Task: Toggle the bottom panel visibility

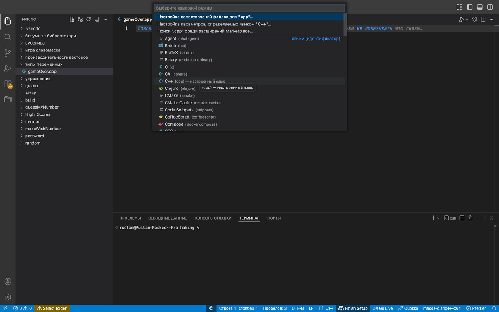Action: click(x=479, y=7)
